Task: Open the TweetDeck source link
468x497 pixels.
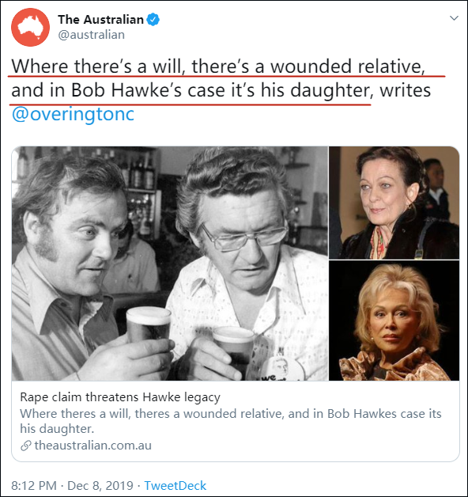Action: tap(175, 486)
